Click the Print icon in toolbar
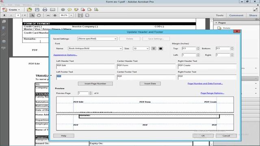This screenshot has width=260, height=146. coord(45,10)
